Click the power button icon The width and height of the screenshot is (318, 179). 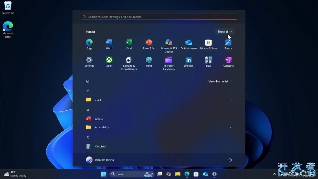coord(230,160)
